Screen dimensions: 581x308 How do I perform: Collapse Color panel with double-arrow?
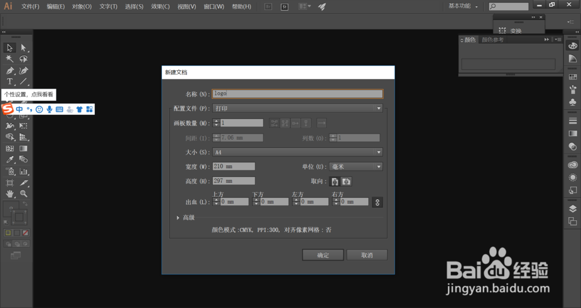[547, 39]
